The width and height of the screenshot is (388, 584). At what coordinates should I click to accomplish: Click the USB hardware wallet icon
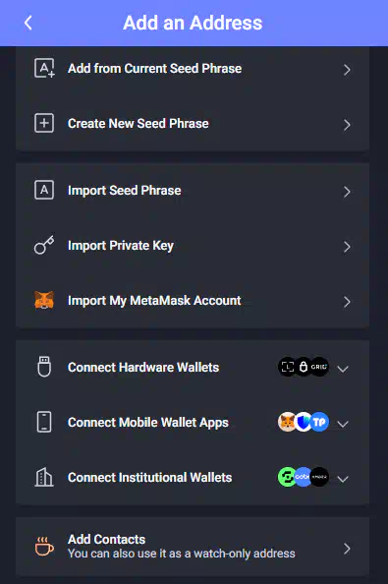tap(44, 367)
